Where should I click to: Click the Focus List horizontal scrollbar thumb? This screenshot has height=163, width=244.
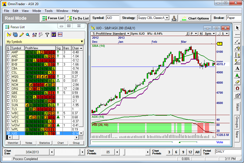(15, 137)
